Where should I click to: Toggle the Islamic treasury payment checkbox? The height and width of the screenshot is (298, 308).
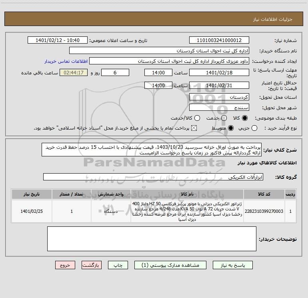tap(194, 128)
